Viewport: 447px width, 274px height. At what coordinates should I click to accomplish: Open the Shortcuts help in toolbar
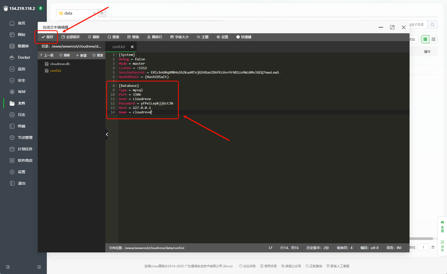[244, 37]
